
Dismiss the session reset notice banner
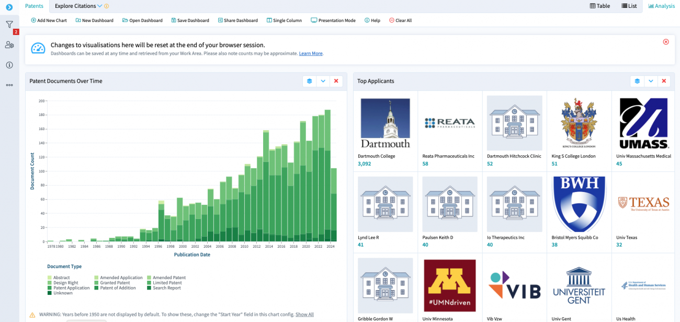click(666, 42)
